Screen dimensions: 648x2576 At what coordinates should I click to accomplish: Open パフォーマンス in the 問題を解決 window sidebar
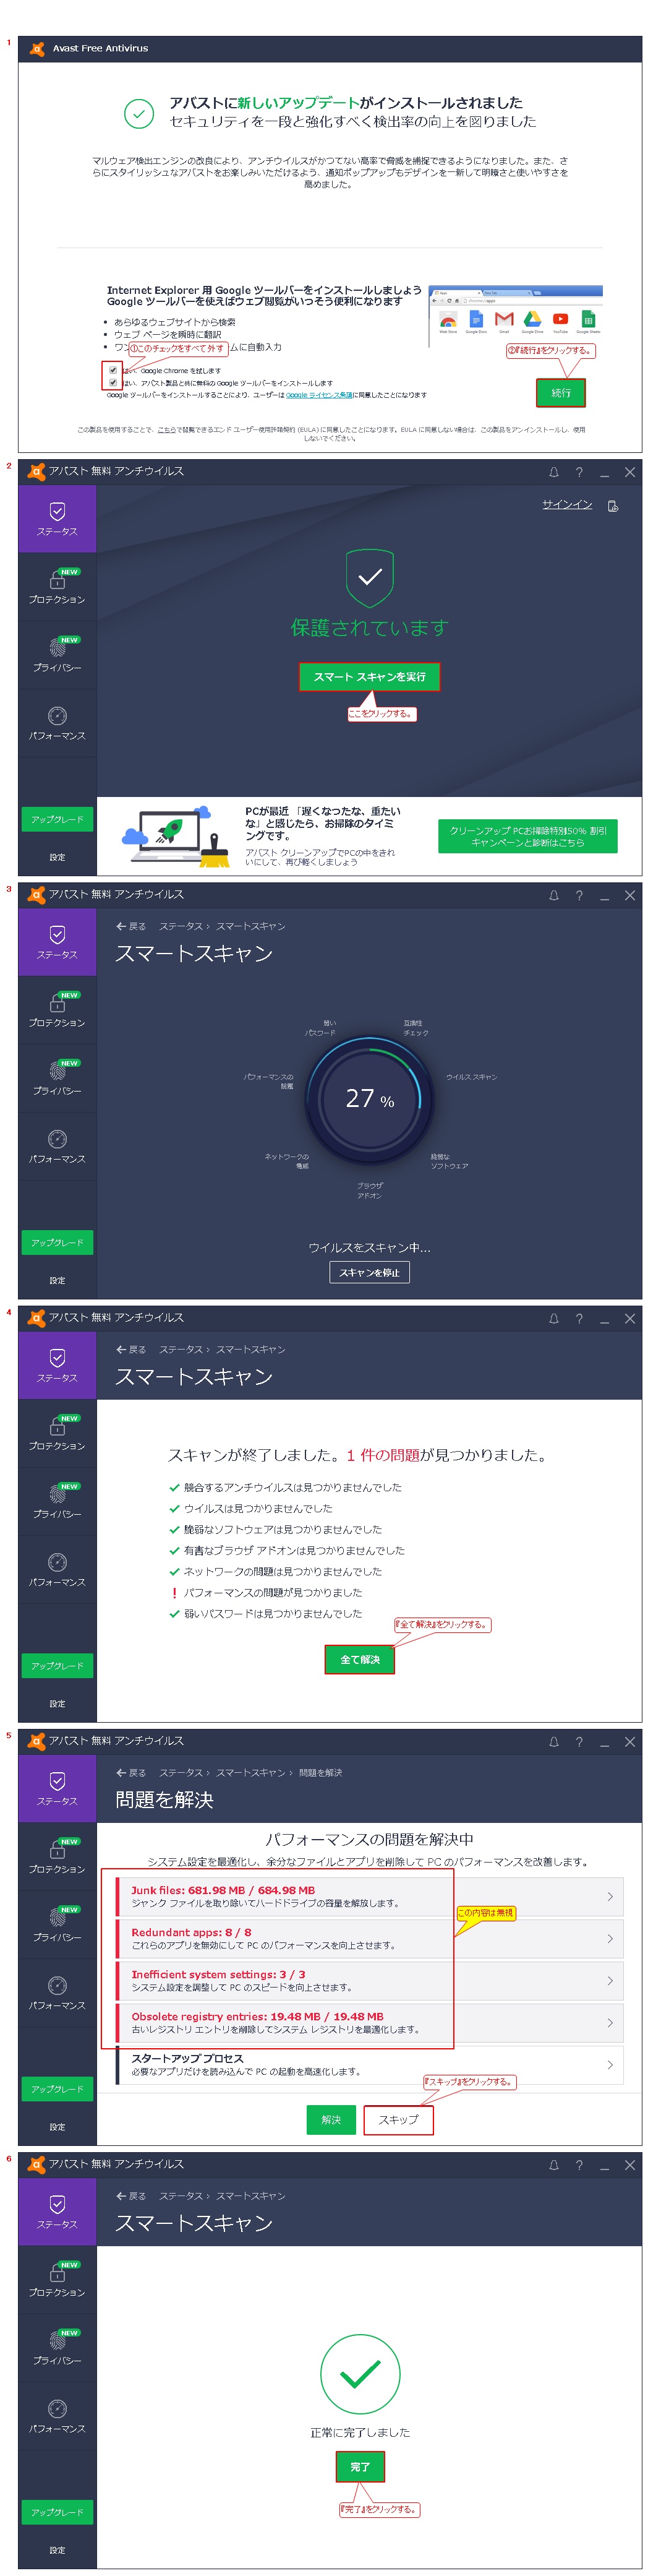[57, 1992]
